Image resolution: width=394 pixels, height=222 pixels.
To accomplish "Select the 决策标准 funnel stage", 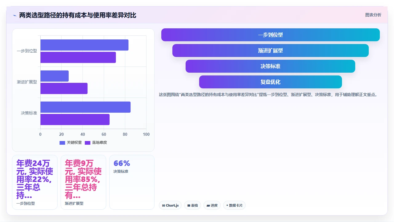I will click(270, 66).
